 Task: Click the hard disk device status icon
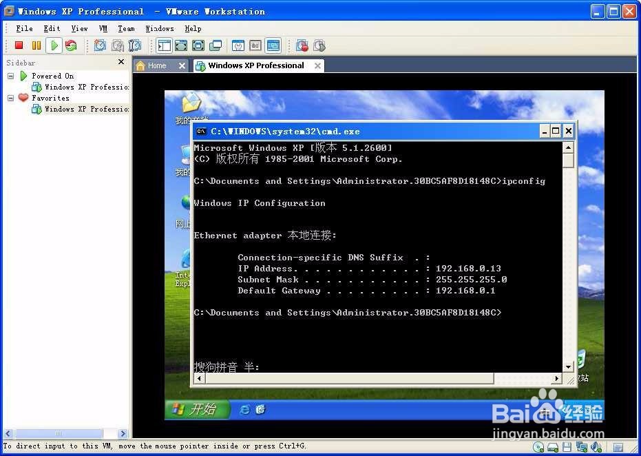pyautogui.click(x=553, y=446)
